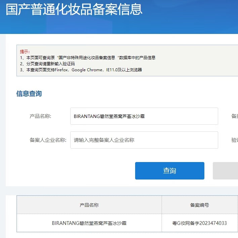Image resolution: width=238 pixels, height=238 pixels.
Task: Focus the 备案人企业名称 input field
Action: pos(144,140)
